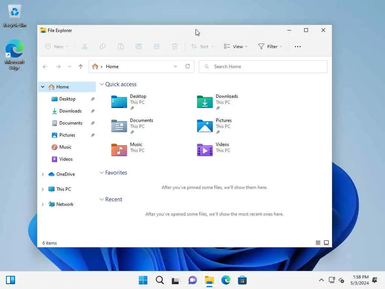Unpin Documents using its sidebar pin icon

pyautogui.click(x=92, y=123)
